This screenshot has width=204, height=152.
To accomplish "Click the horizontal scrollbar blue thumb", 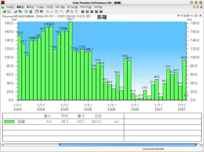I will coord(128,145).
